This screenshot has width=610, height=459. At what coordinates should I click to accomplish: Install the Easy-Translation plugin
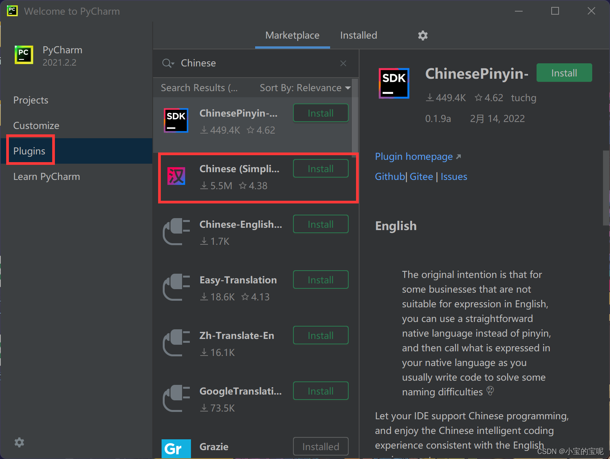point(320,280)
